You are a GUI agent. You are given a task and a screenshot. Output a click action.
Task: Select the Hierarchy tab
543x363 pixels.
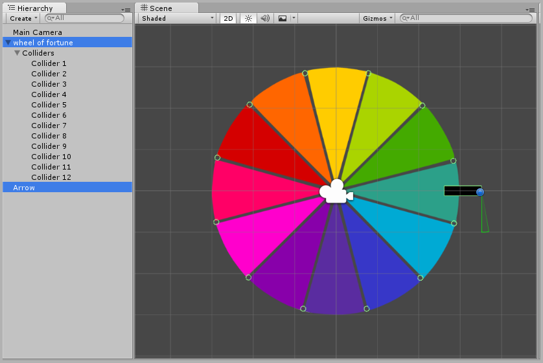click(x=34, y=8)
